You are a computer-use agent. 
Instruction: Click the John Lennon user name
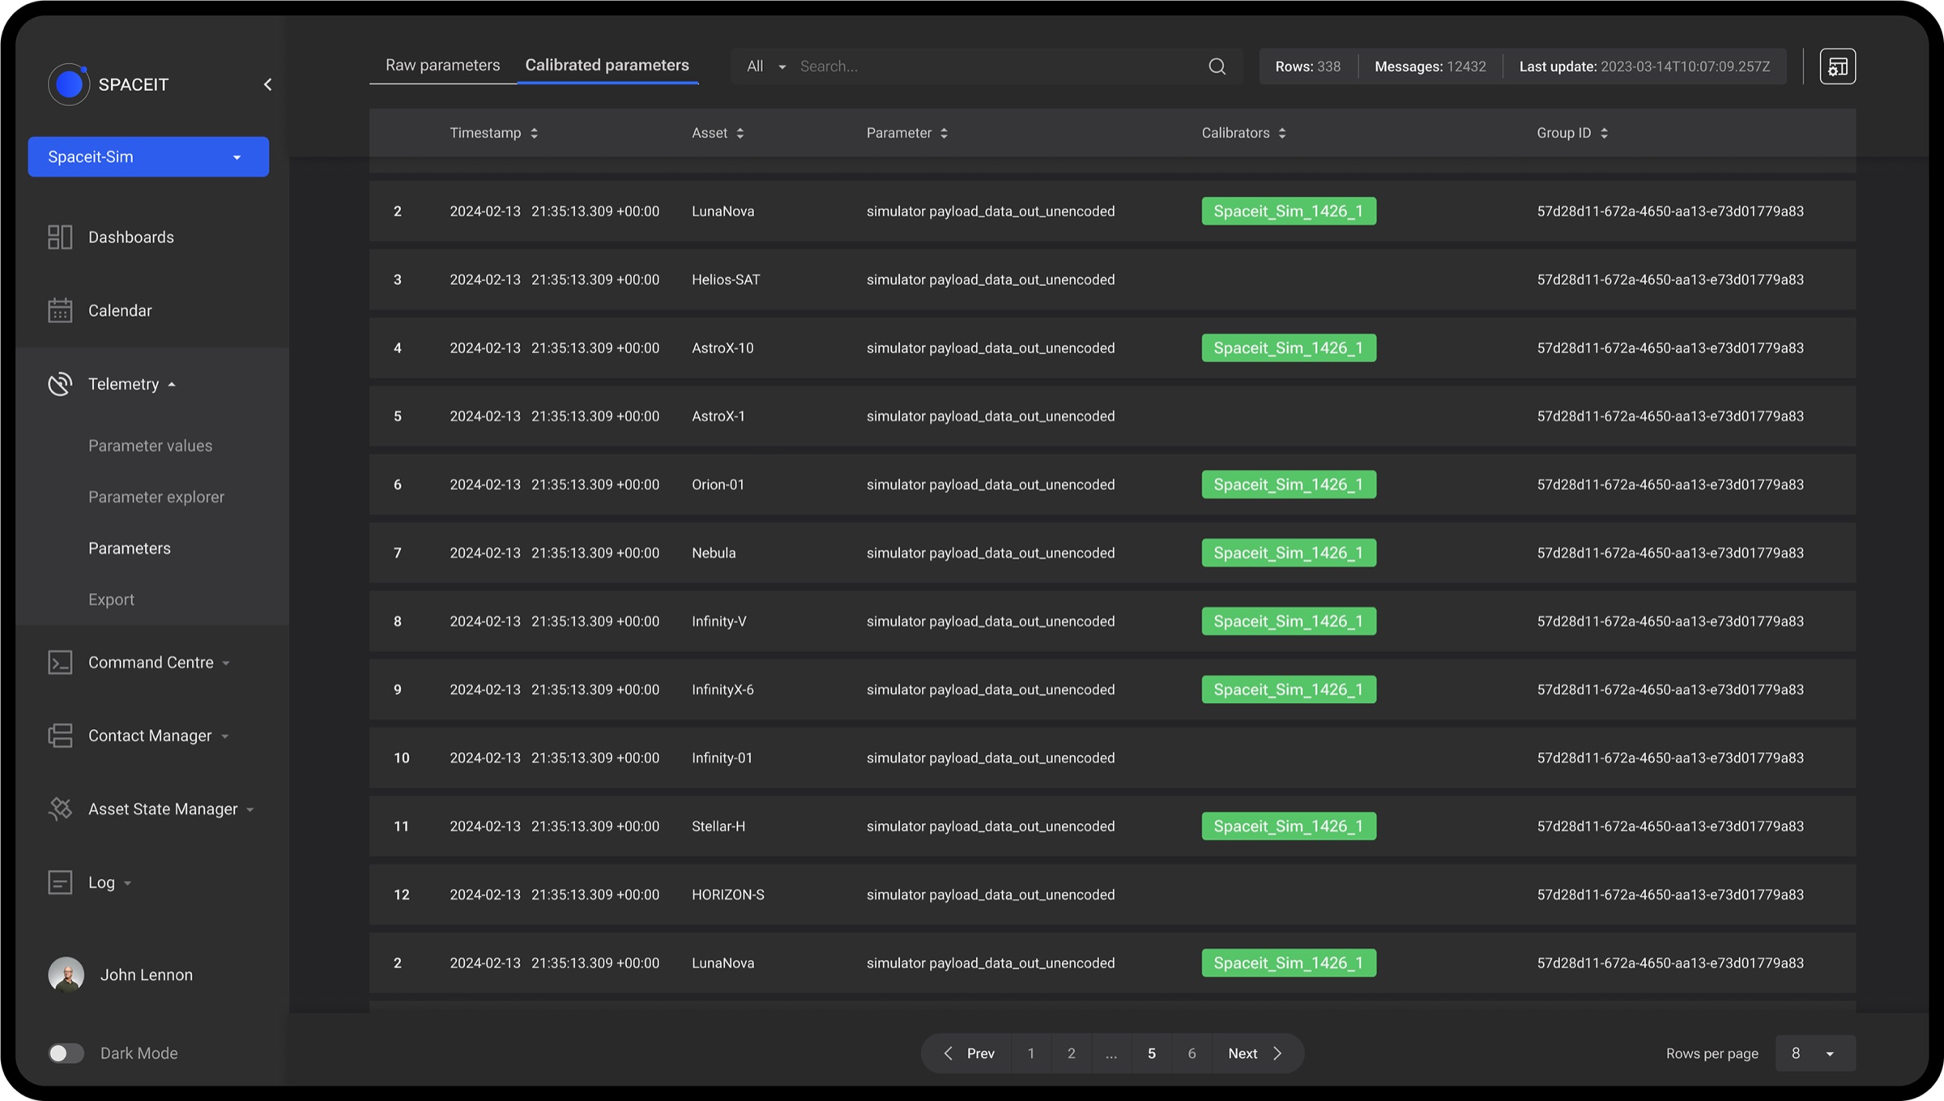click(x=147, y=975)
